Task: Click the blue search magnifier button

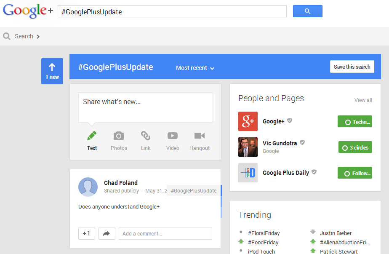Action: pos(307,11)
